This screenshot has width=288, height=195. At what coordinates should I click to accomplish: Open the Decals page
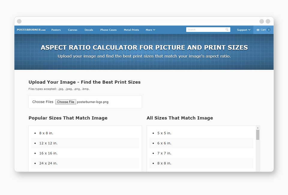click(89, 30)
